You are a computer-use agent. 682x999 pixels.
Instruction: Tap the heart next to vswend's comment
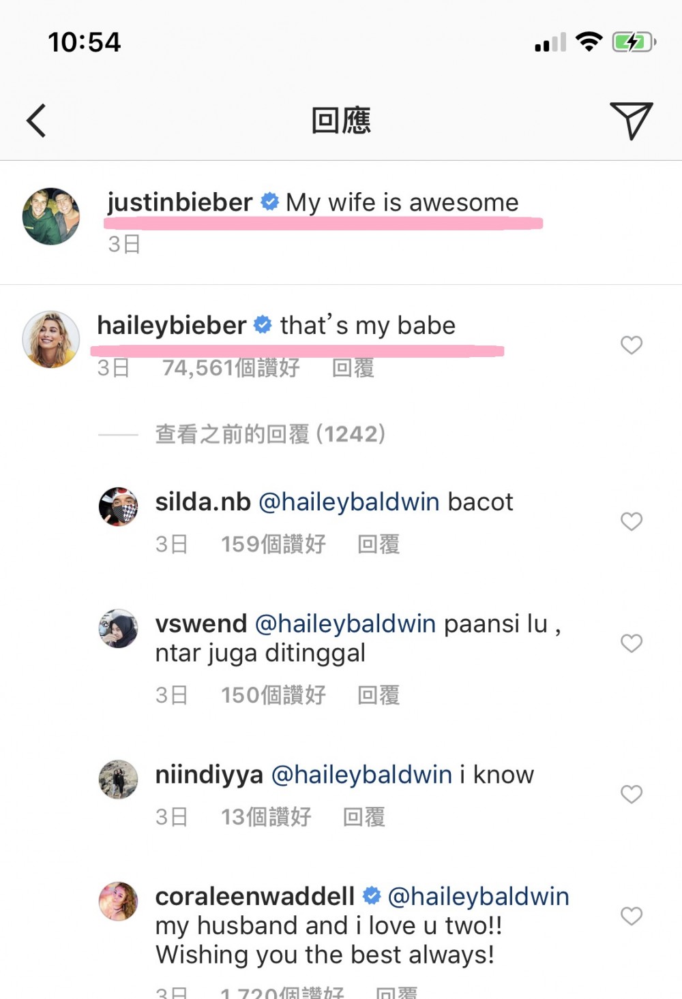click(x=632, y=643)
